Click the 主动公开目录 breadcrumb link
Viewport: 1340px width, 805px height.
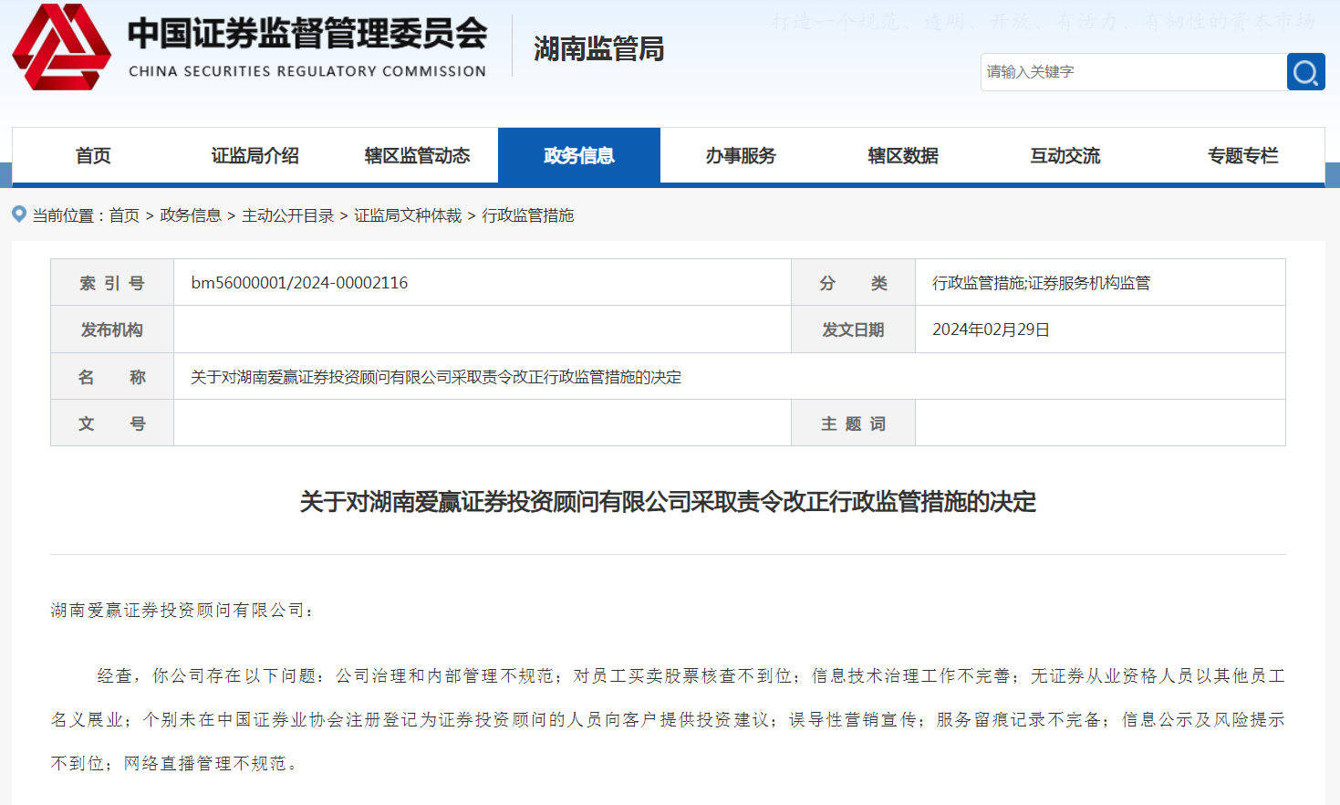point(287,215)
